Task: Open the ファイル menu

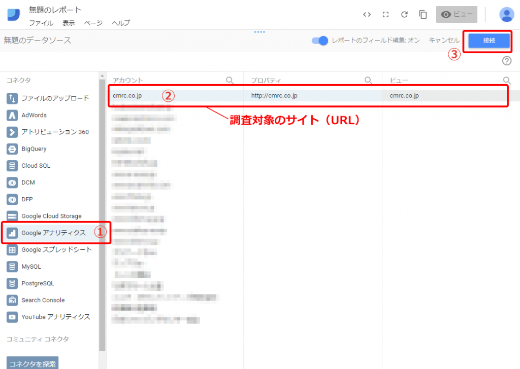Action: coord(41,23)
